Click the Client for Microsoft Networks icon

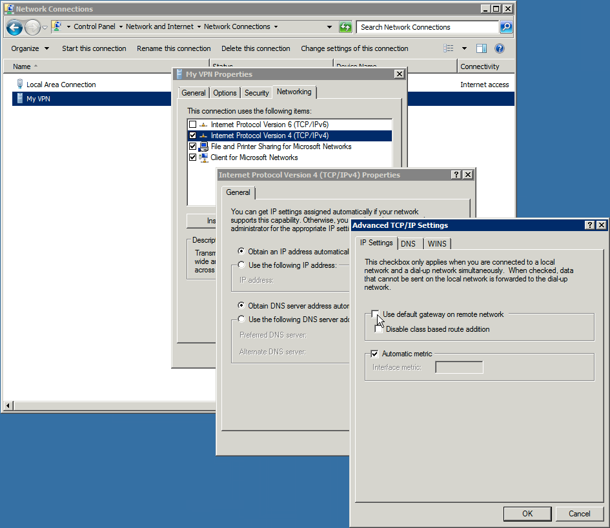[203, 157]
